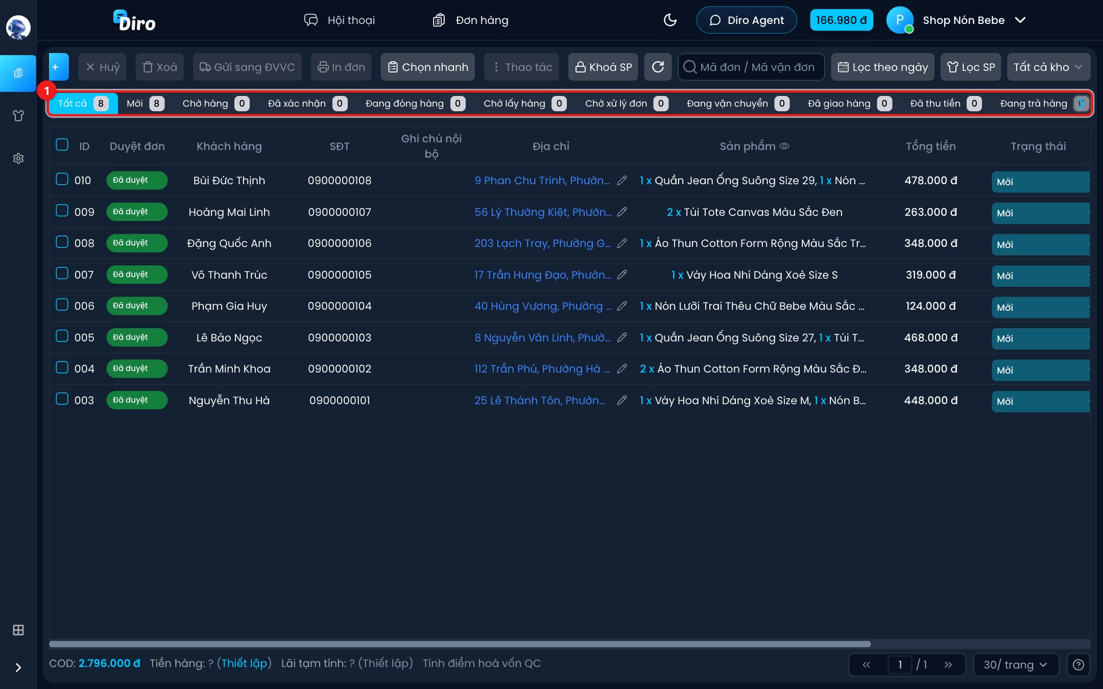Click the Thiết lập link for Tiền hàng
This screenshot has height=689, width=1103.
[x=244, y=663]
